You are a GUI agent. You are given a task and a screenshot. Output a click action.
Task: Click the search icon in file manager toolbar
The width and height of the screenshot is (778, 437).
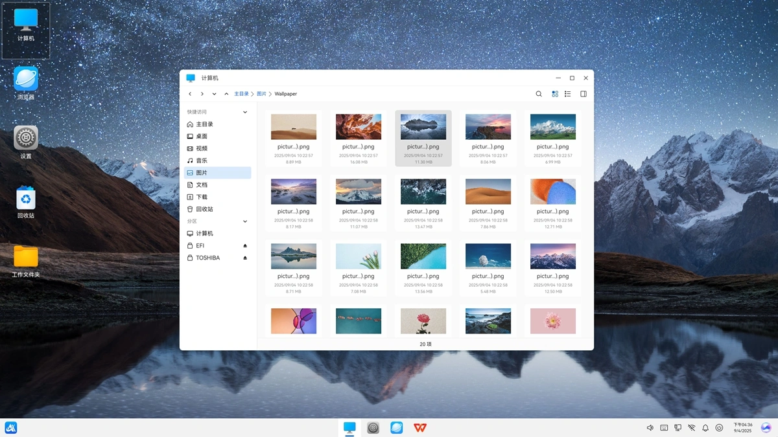tap(539, 94)
